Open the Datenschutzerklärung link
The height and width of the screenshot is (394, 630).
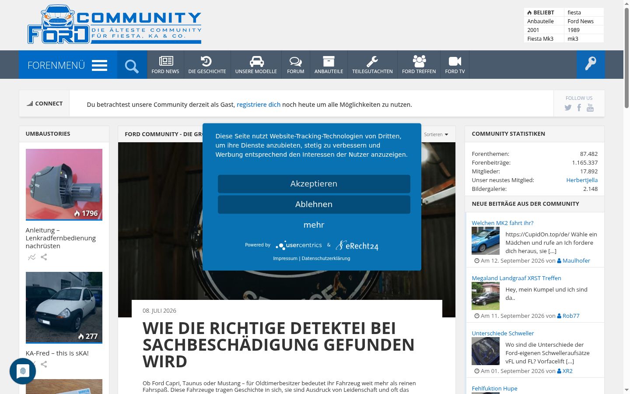tap(326, 258)
